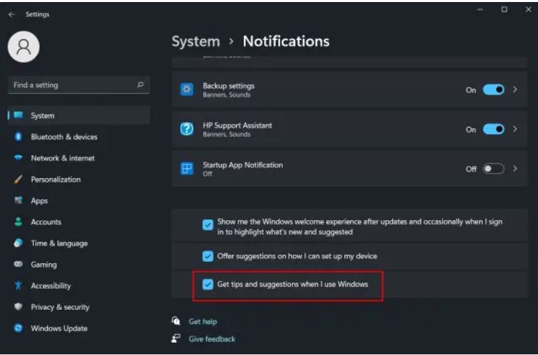The height and width of the screenshot is (355, 538).
Task: Uncheck Get tips and suggestions when using Windows
Action: pyautogui.click(x=208, y=285)
